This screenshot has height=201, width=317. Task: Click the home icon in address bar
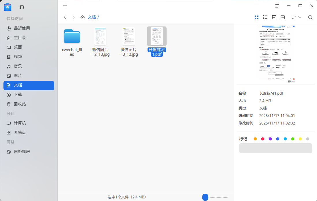[x=83, y=17]
